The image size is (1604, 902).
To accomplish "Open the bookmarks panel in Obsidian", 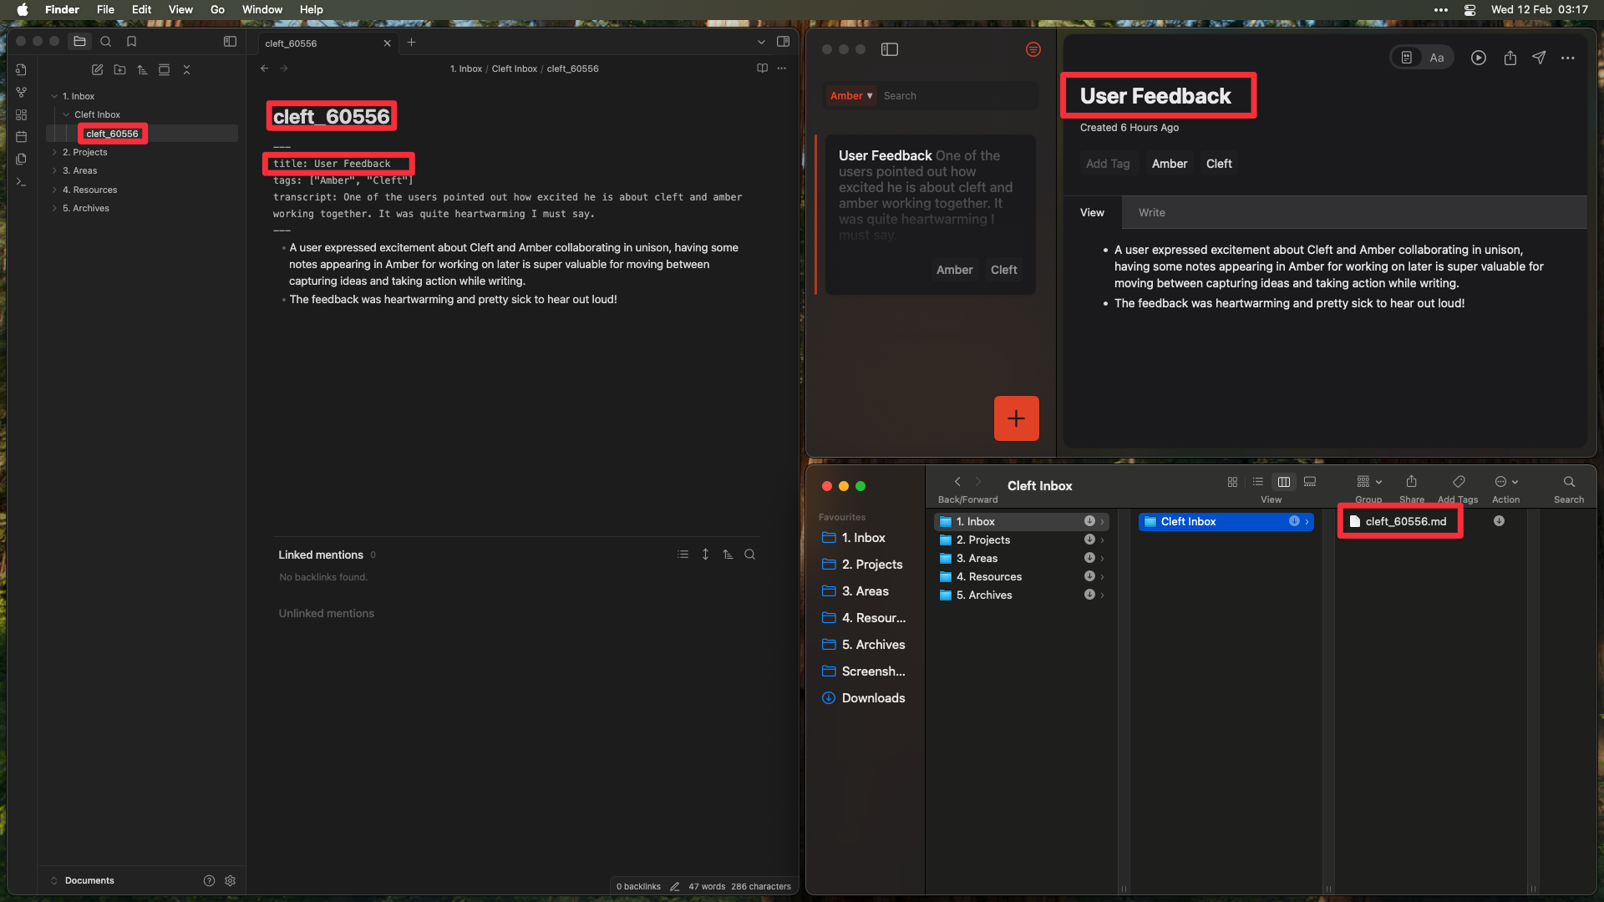I will (x=131, y=42).
